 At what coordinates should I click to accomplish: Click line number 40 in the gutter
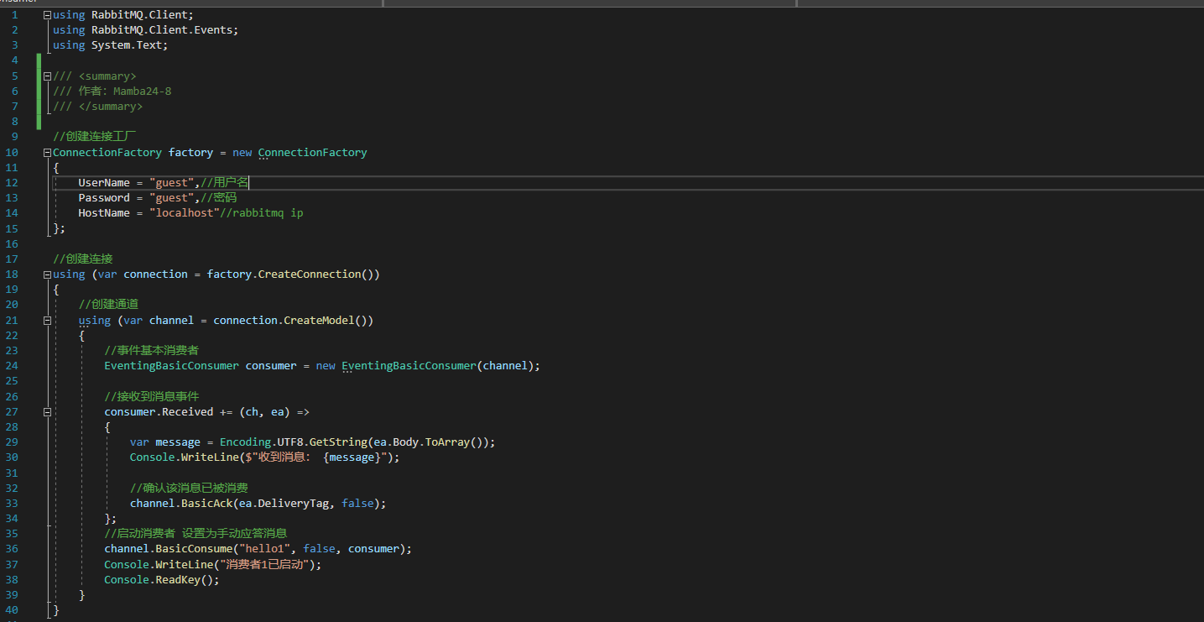(12, 609)
